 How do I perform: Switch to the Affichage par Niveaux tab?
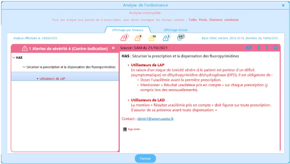pyautogui.click(x=128, y=30)
